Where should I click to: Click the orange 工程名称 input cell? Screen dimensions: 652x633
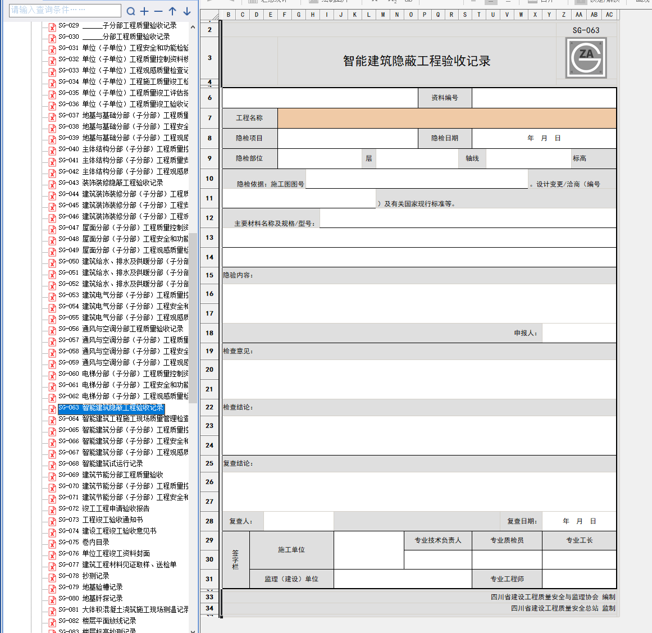coord(446,118)
